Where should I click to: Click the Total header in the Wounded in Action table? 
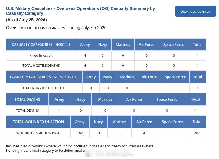[197, 122]
